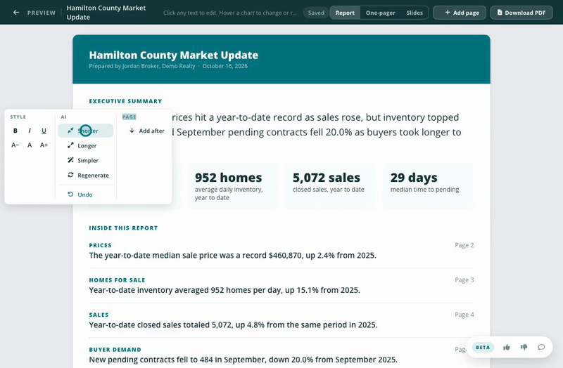This screenshot has height=368, width=563.
Task: Click the back arrow next to PREVIEW
Action: point(15,13)
